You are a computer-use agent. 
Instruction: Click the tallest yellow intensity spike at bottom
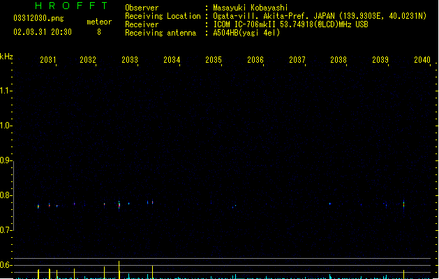(119, 270)
